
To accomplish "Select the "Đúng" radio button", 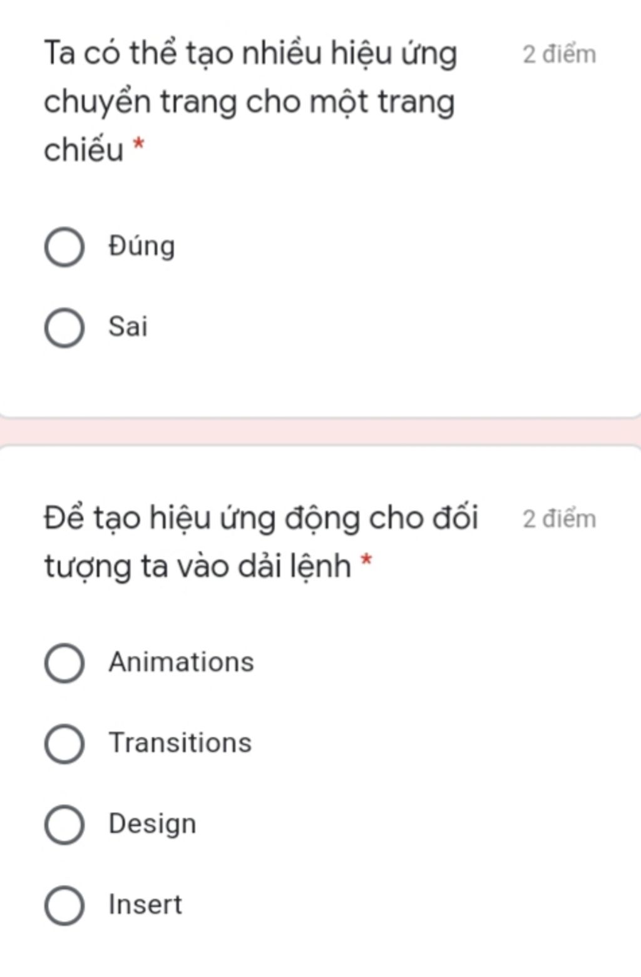I will pos(64,247).
